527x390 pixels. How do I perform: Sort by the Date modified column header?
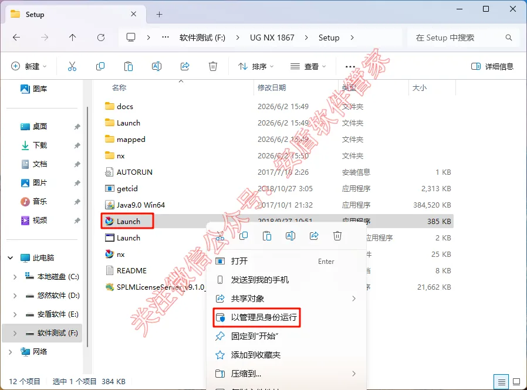[272, 87]
